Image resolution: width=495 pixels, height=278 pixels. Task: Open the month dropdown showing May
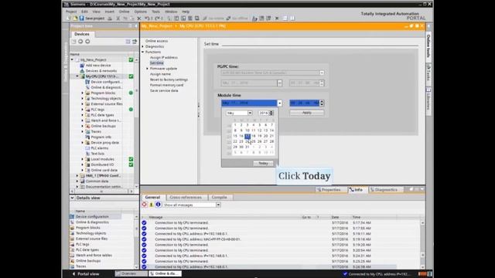click(250, 113)
